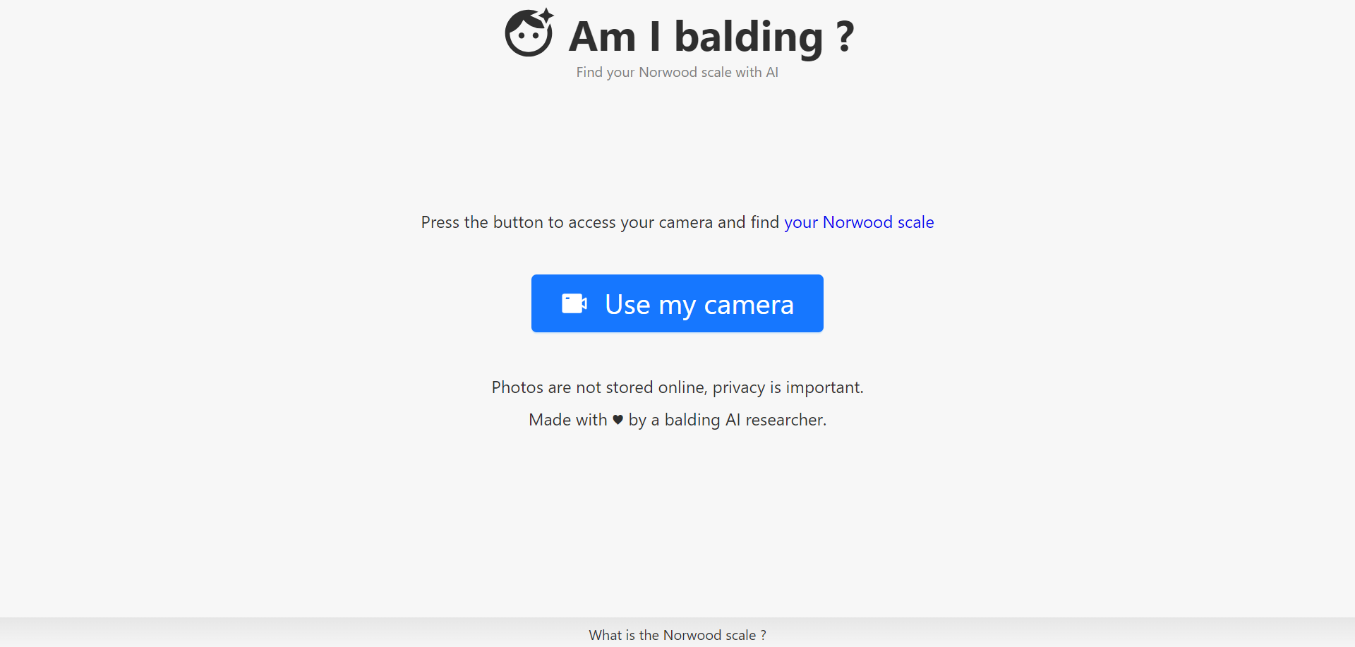Click the smiling face logo icon
The height and width of the screenshot is (647, 1355).
pos(528,35)
